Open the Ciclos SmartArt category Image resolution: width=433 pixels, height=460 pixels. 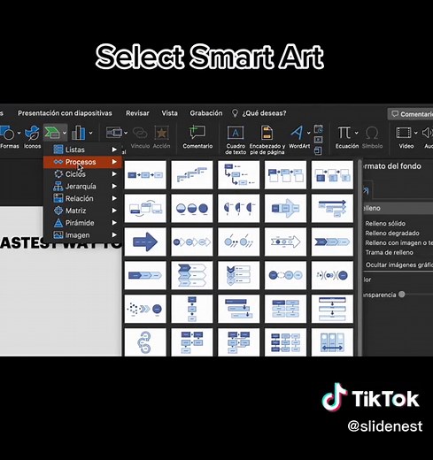[83, 174]
